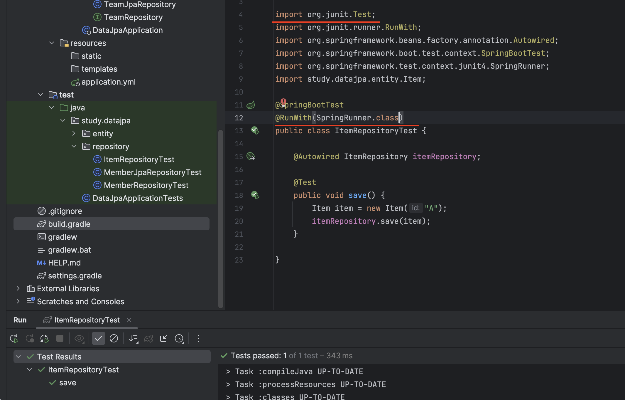
Task: Click ItemRepositoryTest class name on line 13
Action: tap(376, 131)
